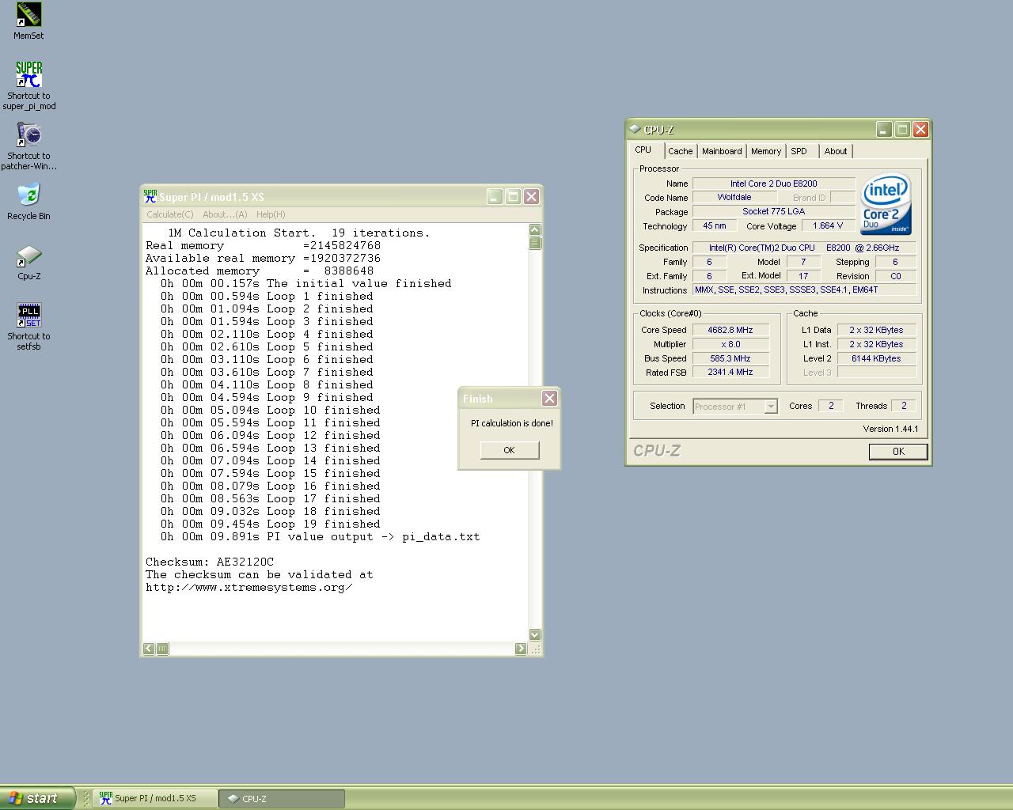The height and width of the screenshot is (810, 1013).
Task: Open the Help(H) menu
Action: click(271, 214)
